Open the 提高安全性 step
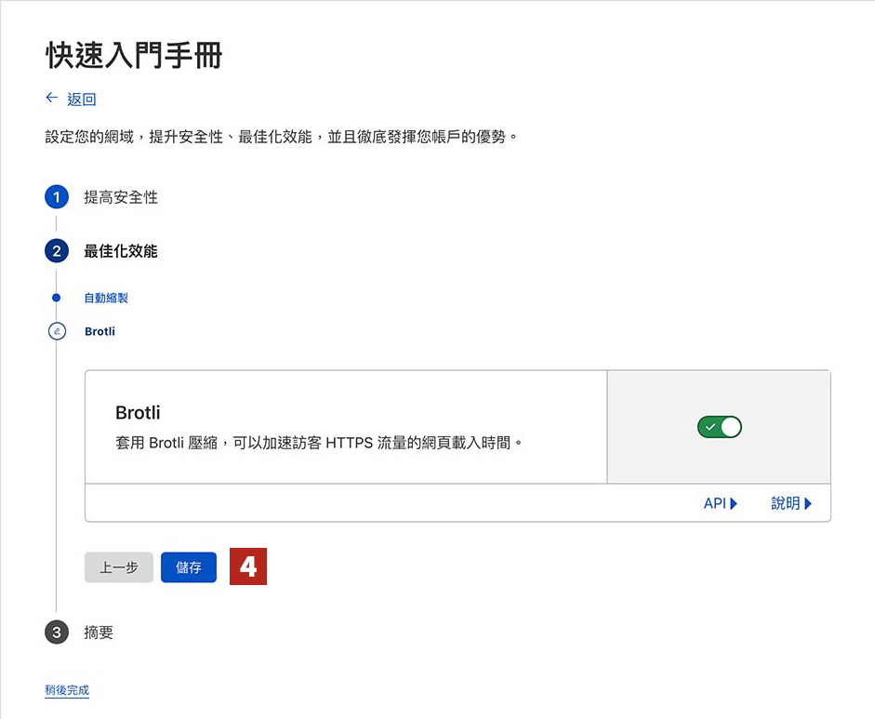This screenshot has height=719, width=875. (121, 197)
